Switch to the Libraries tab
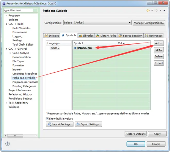 pyautogui.click(x=86, y=36)
